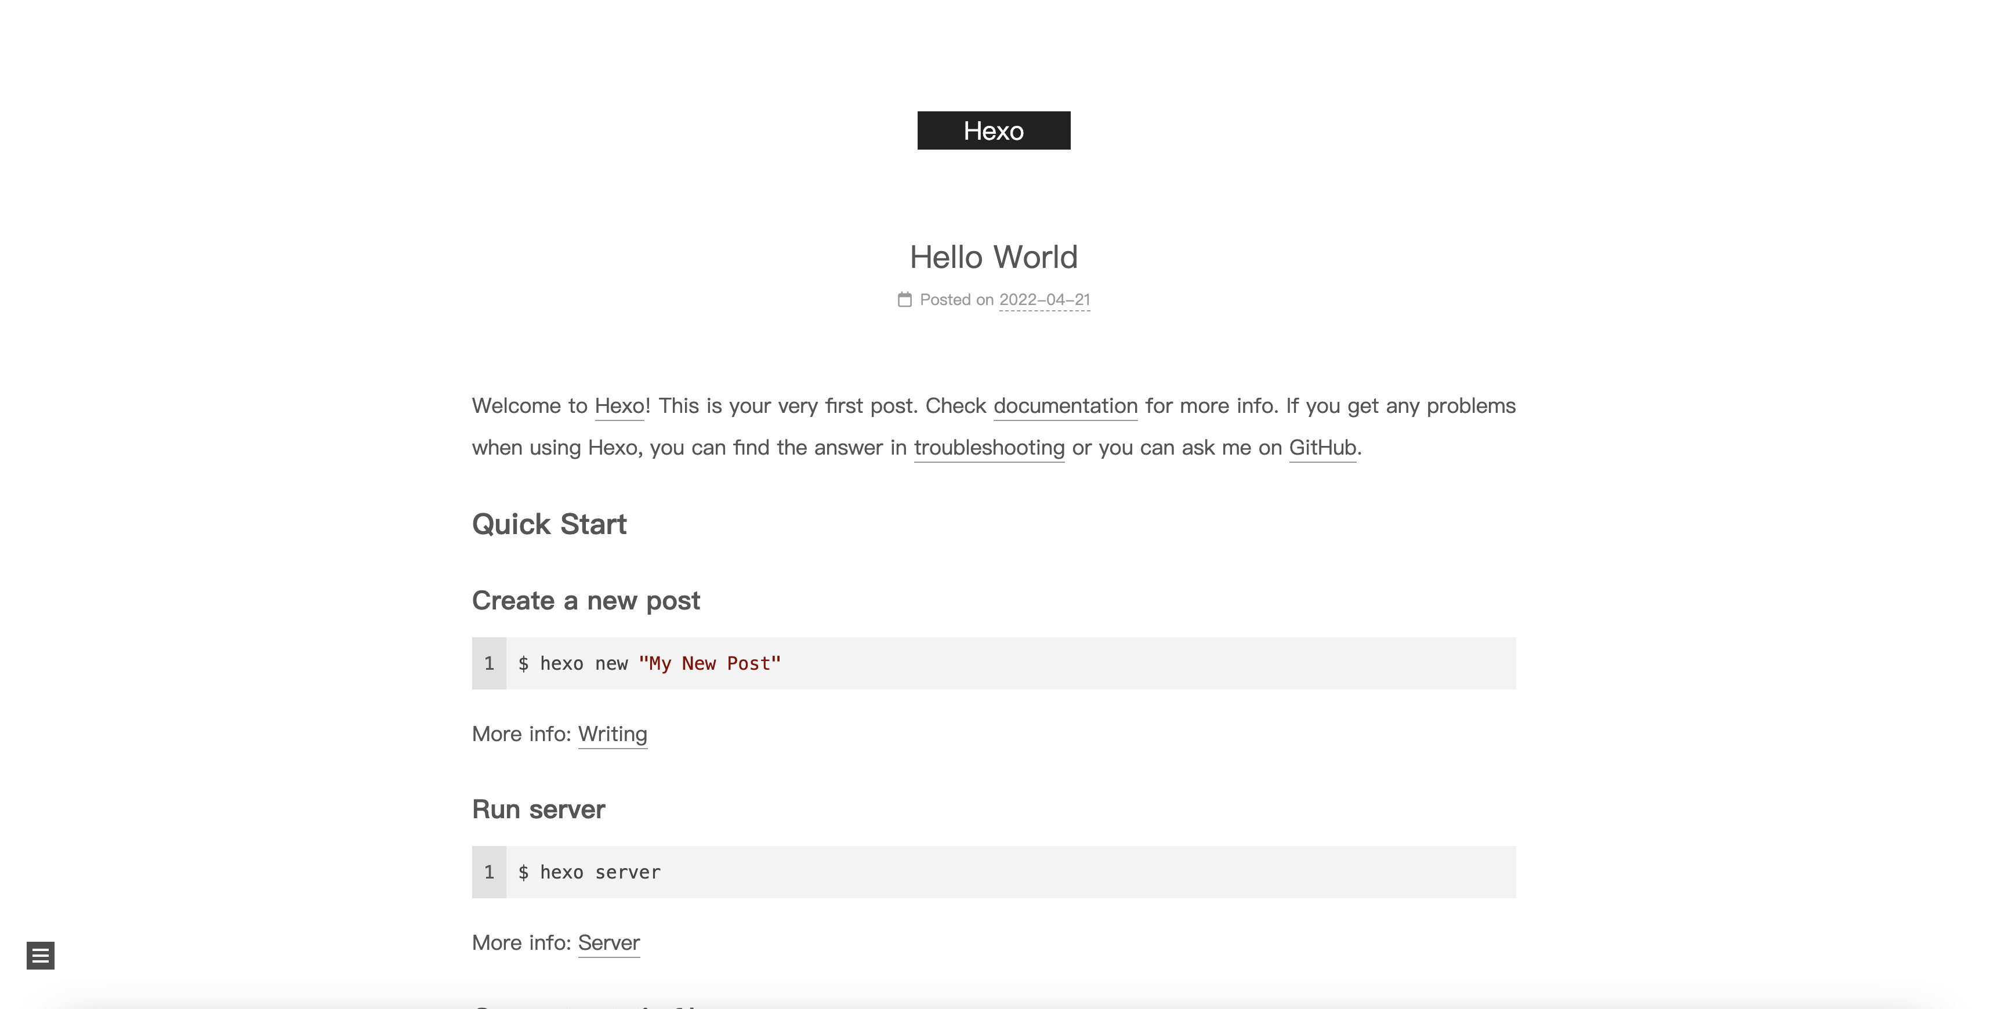Click the $ hexo server code line

(589, 873)
